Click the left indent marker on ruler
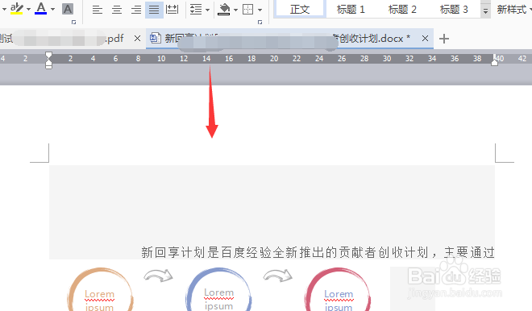Image resolution: width=532 pixels, height=311 pixels. pyautogui.click(x=48, y=60)
